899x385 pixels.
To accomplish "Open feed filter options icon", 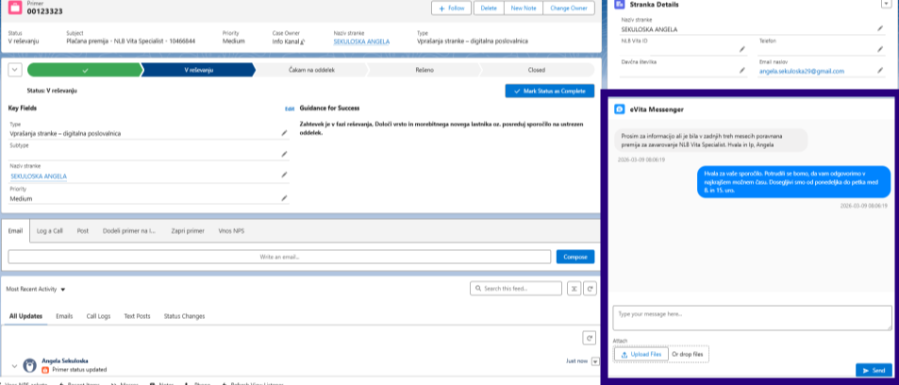I will 574,289.
